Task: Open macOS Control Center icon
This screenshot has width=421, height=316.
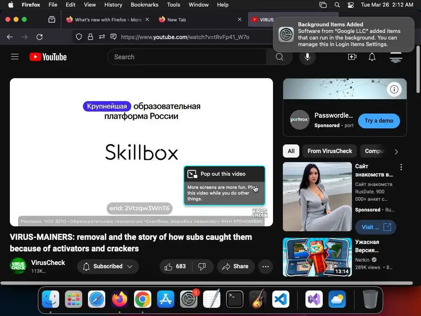Action: 351,5
